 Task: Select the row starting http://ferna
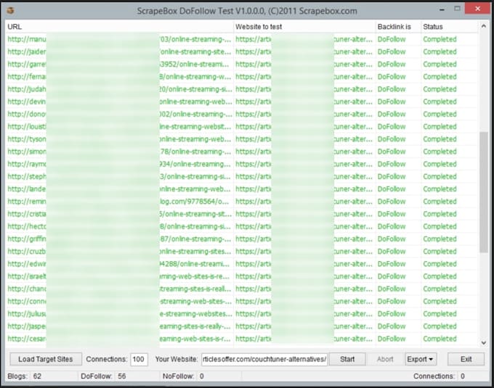[242, 77]
